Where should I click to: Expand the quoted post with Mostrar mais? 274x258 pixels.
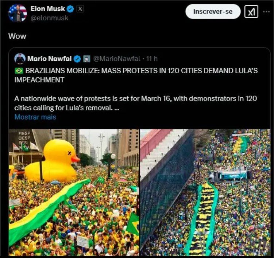tap(35, 117)
